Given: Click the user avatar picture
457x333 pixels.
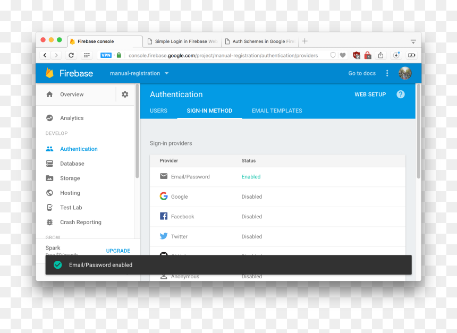Looking at the screenshot, I should tap(405, 73).
